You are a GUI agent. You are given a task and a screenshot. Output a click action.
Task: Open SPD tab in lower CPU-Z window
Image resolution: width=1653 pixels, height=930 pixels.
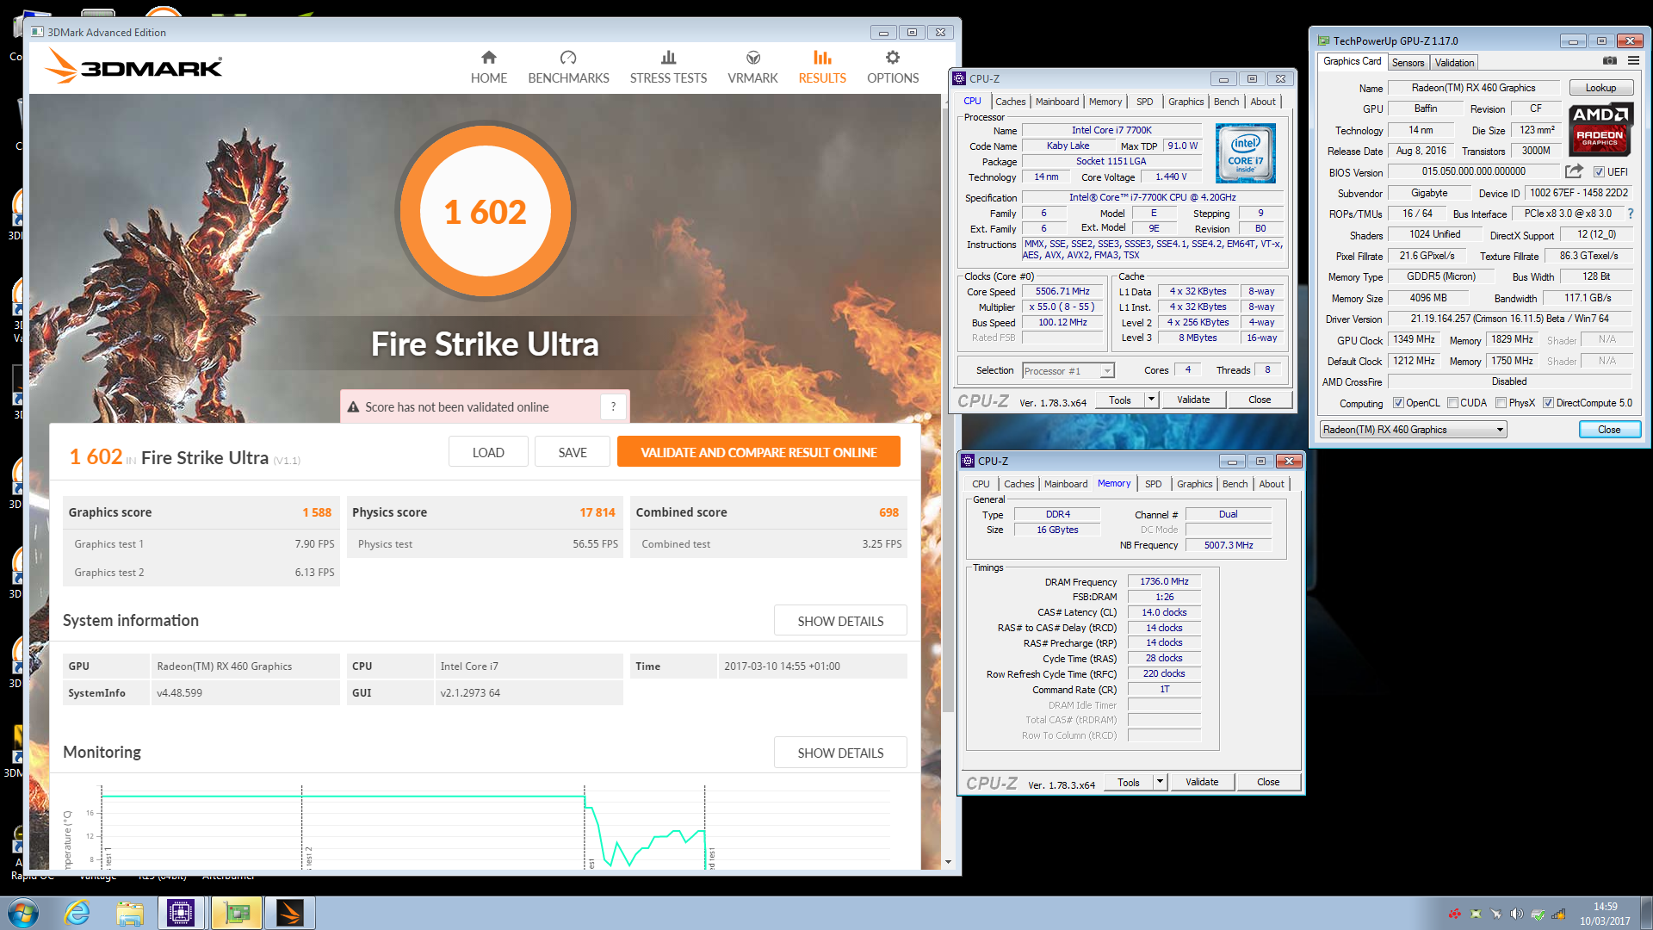(x=1153, y=484)
